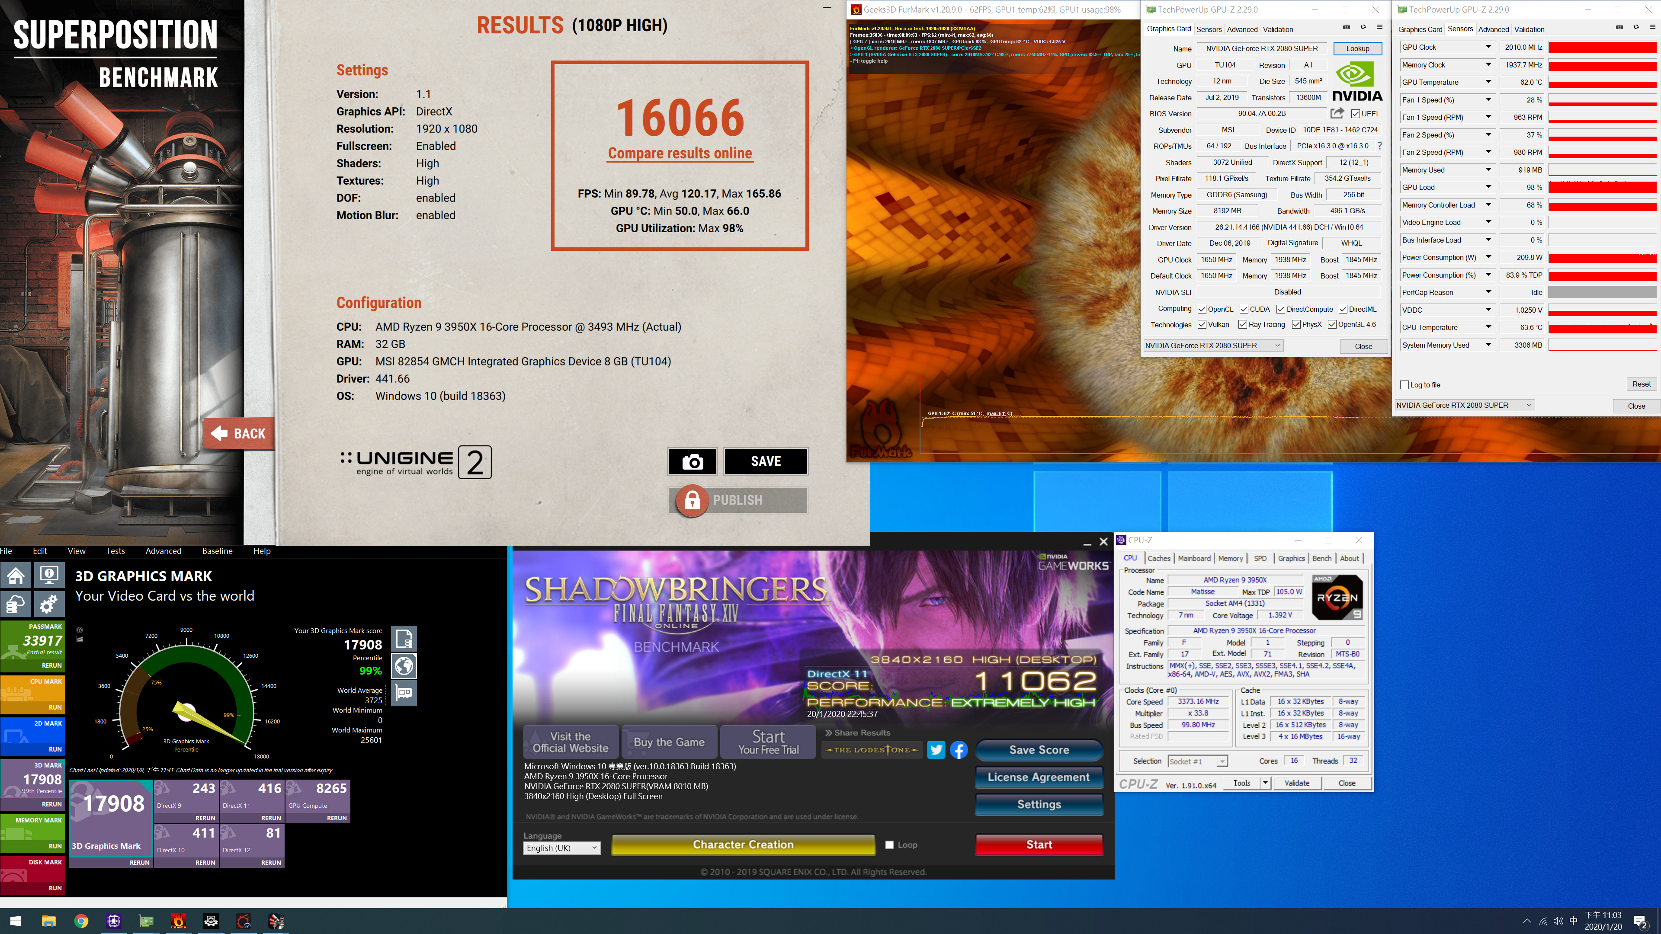Toggle Vulkan checkbox in GPU-Z
Screen dimensions: 1661x934
[1202, 325]
